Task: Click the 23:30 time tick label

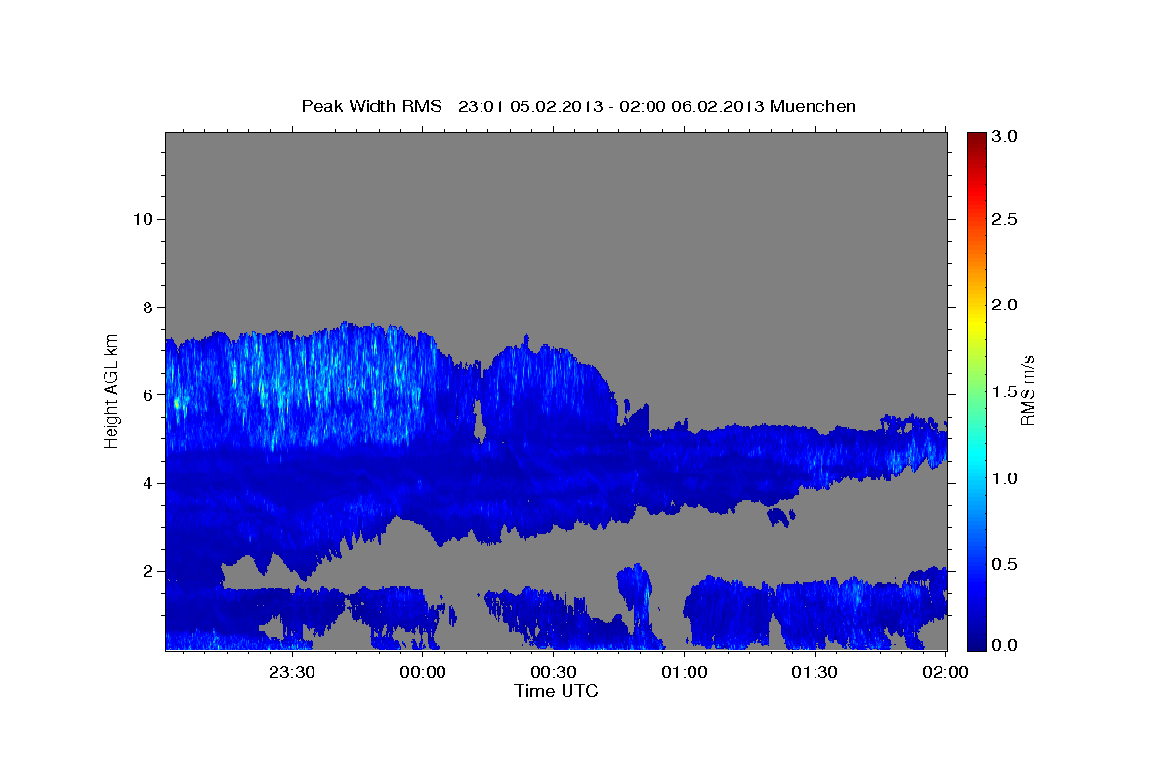Action: [293, 672]
